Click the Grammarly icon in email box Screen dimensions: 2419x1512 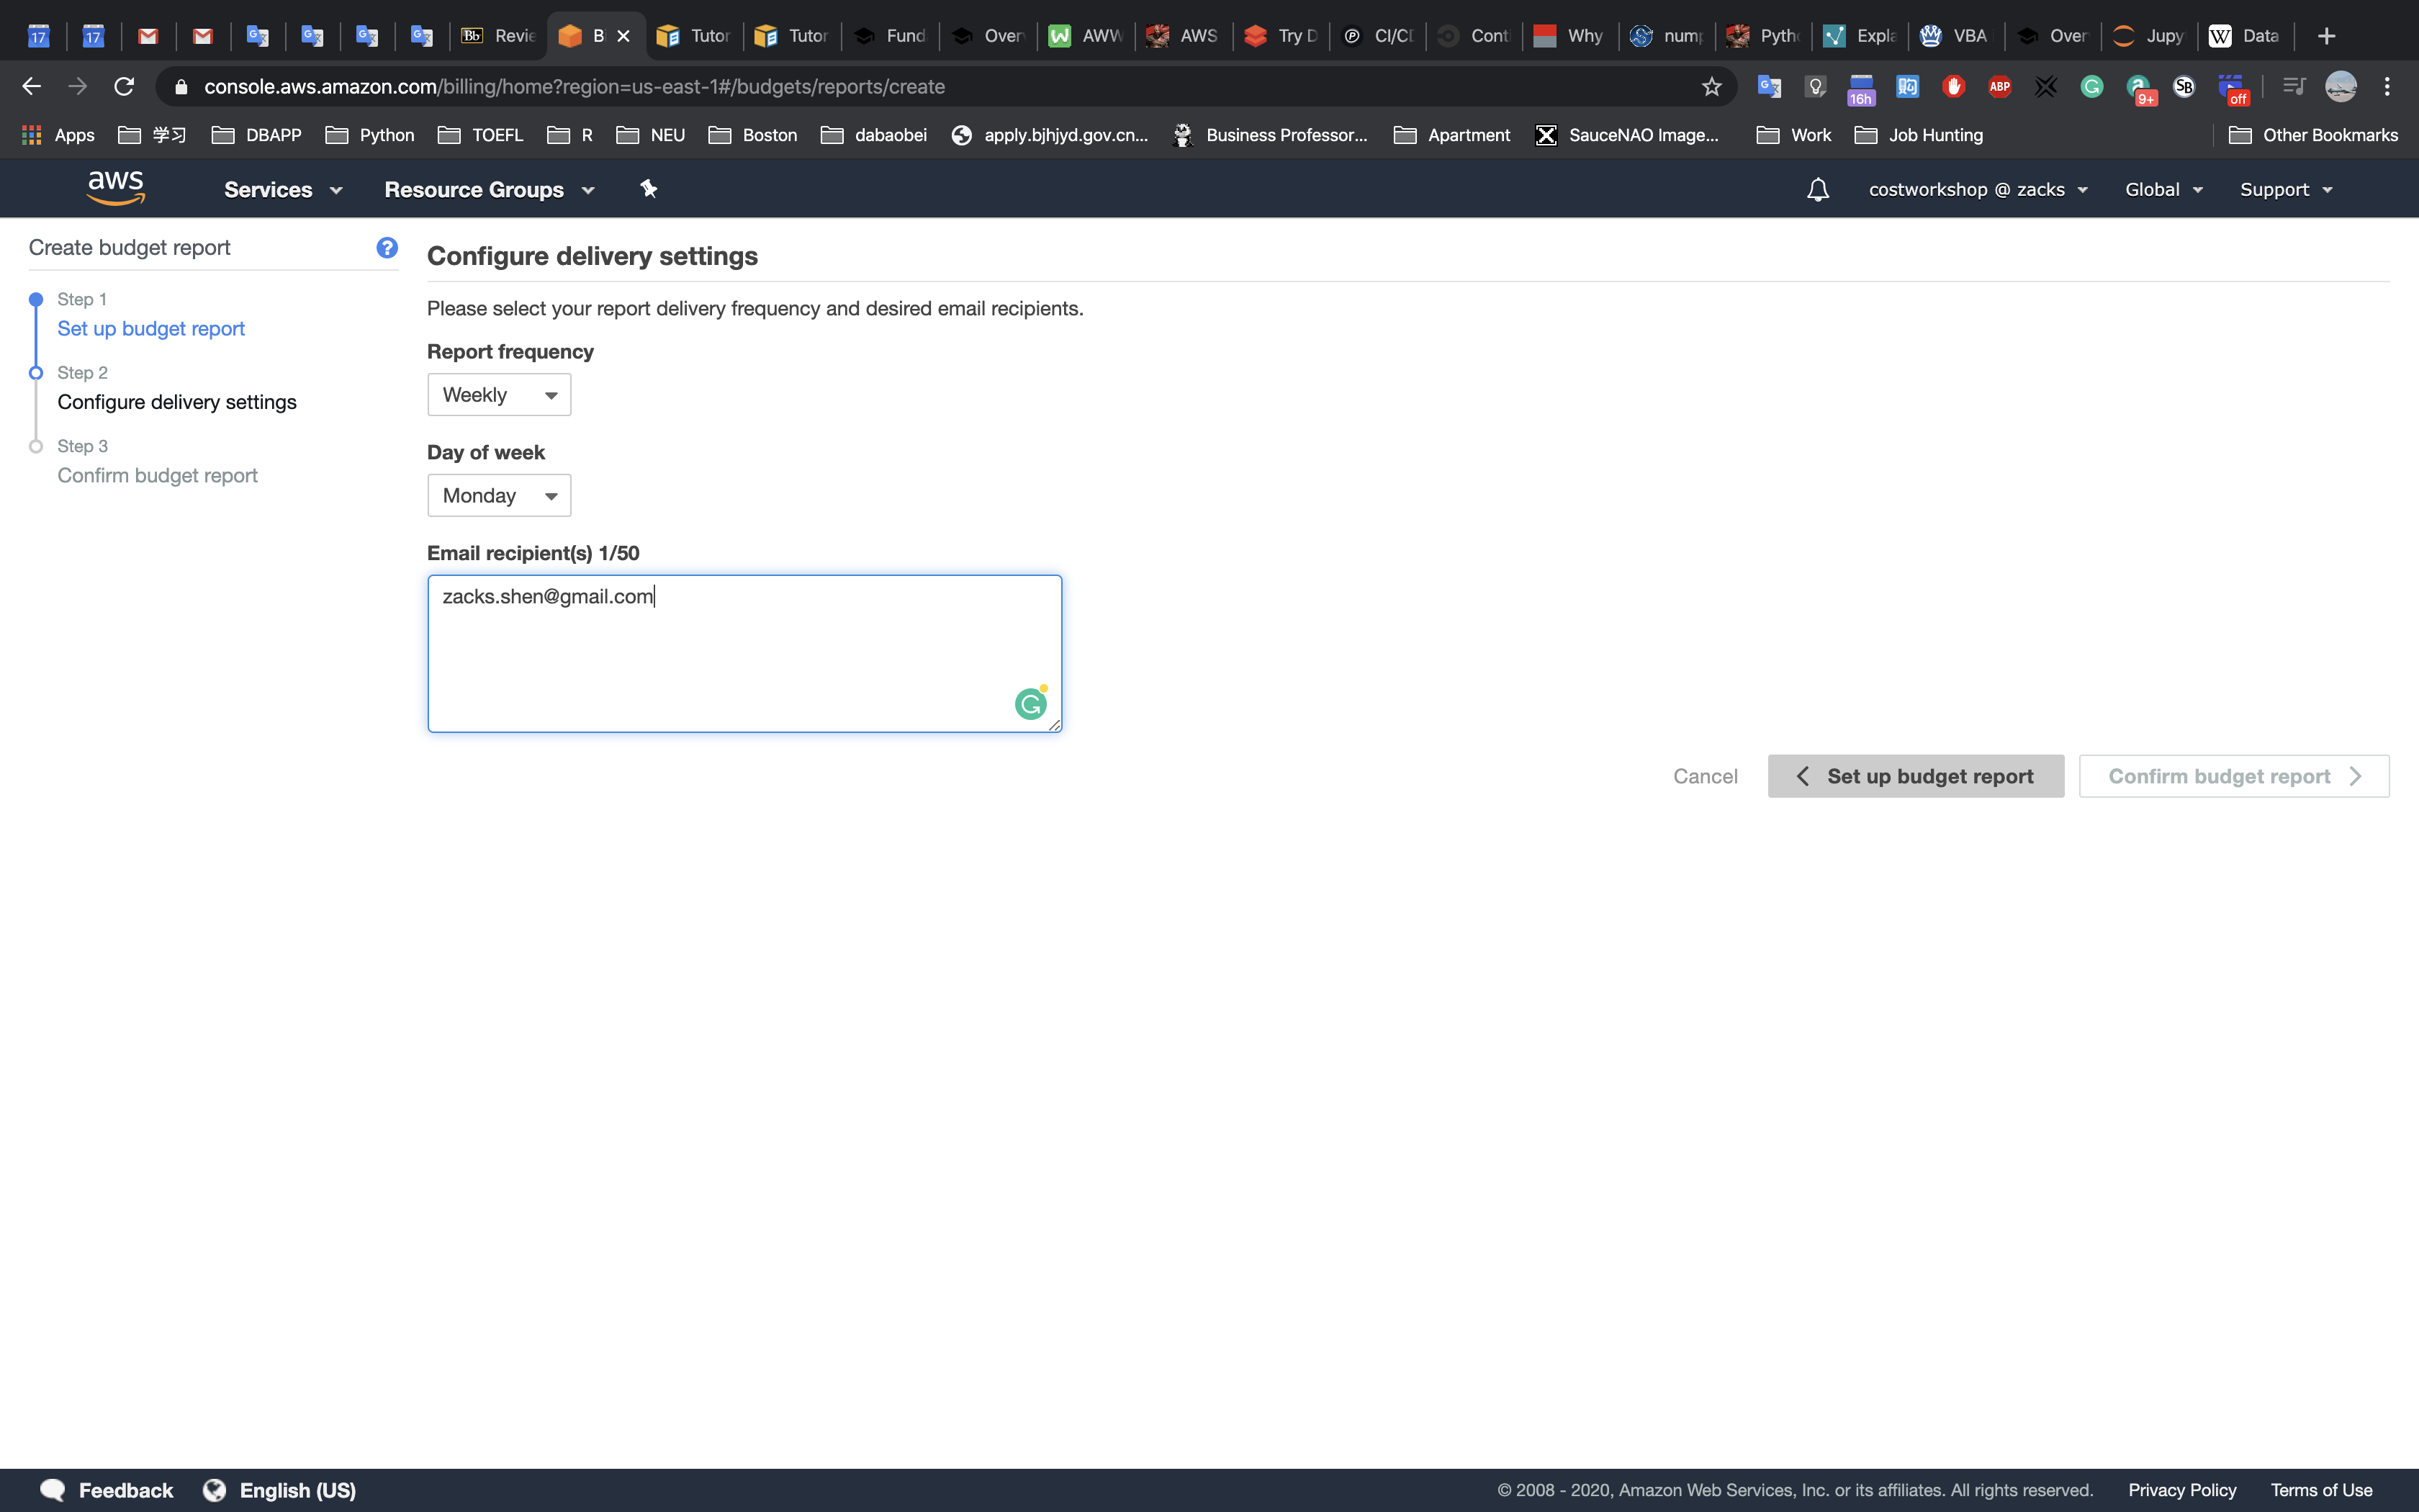coord(1030,704)
